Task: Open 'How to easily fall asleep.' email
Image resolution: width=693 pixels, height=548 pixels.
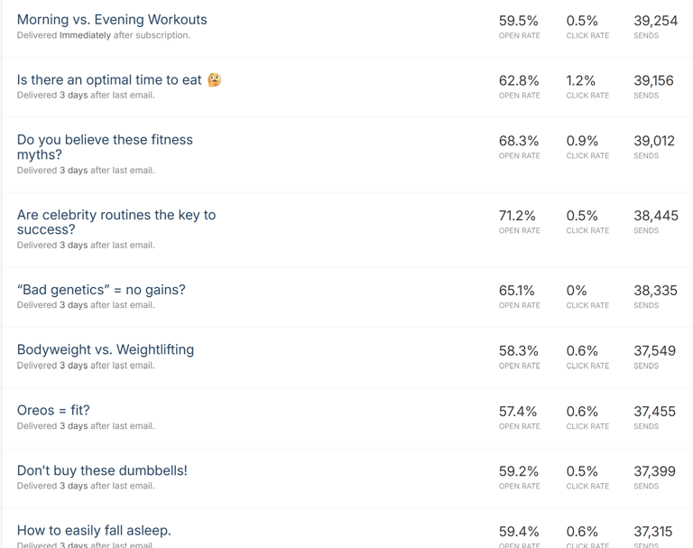Action: (94, 530)
